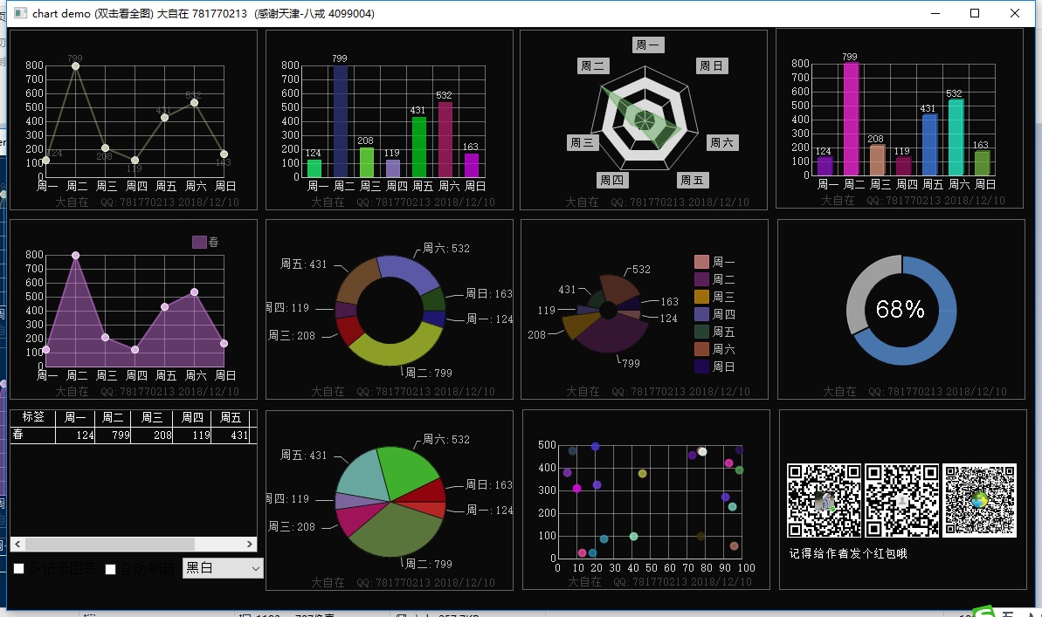Click donut chart label 周三: 208
1042x617 pixels.
pos(292,335)
